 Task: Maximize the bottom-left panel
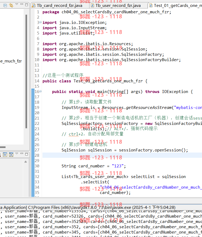[27, 154]
